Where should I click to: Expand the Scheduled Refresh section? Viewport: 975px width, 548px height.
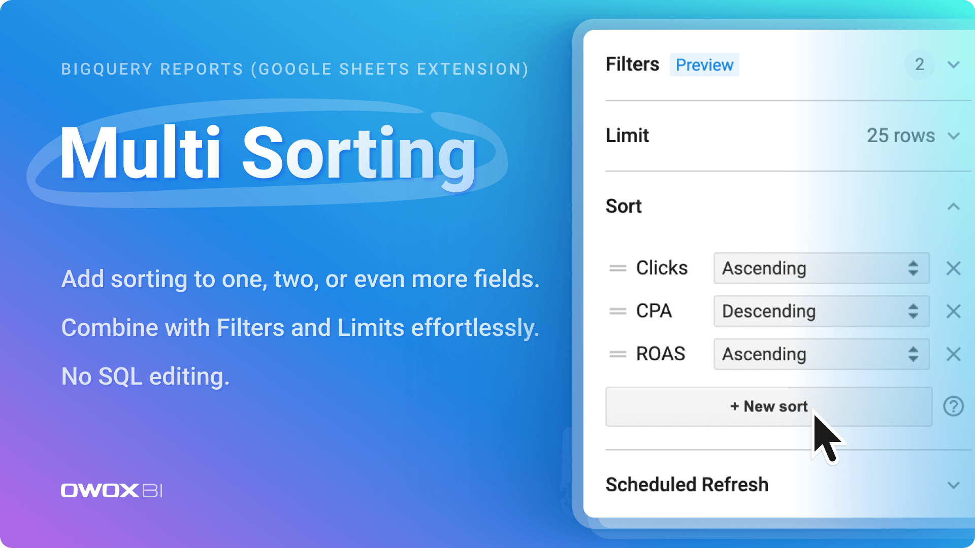(x=953, y=485)
